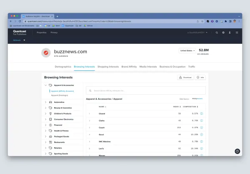Viewport: 250px width, 174px height.
Task: Open Privacy in the top navigation
Action: [x=54, y=33]
